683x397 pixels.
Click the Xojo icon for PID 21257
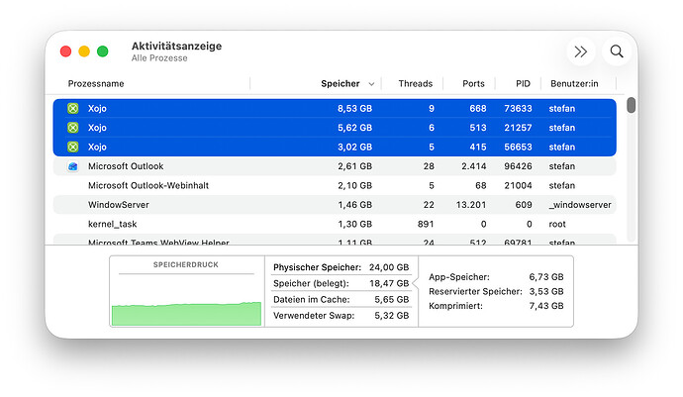pyautogui.click(x=72, y=128)
